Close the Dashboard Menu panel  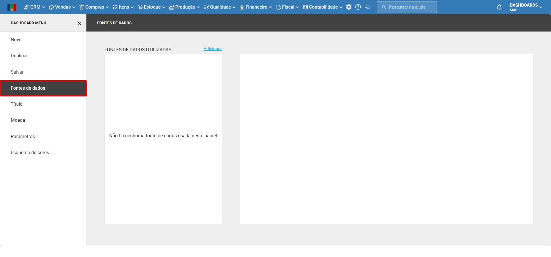click(79, 23)
